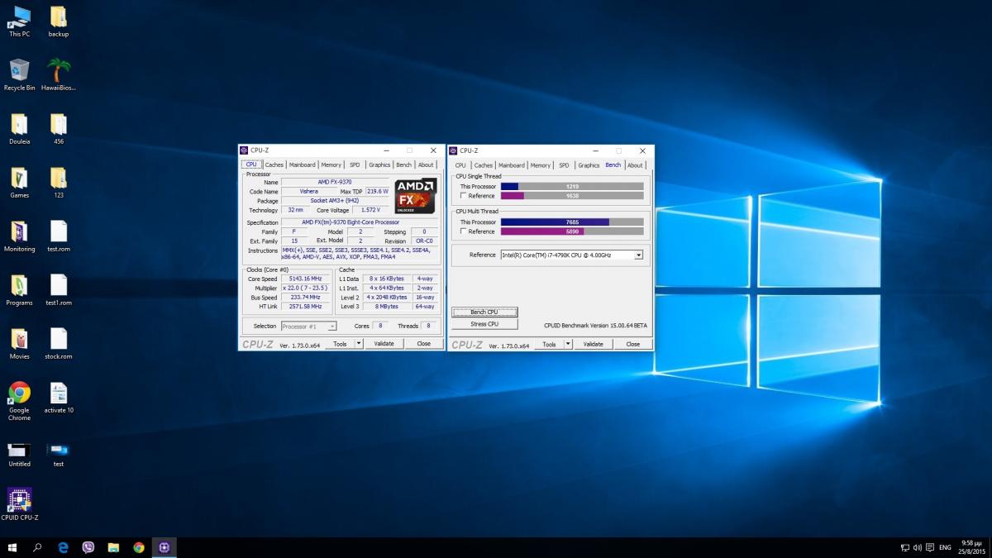Screen dimensions: 992x558
Task: Open the folder named 456
Action: tap(59, 130)
